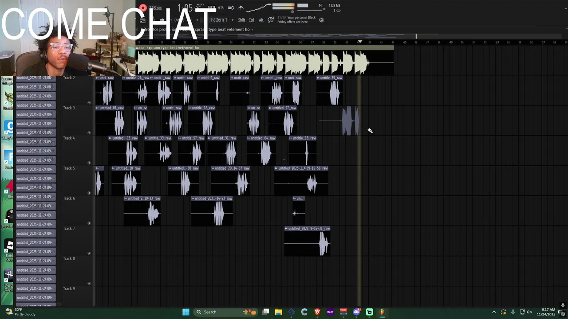Click bar 49 on the timeline ruler
Viewport: 568px width, 319px height.
coord(450,43)
